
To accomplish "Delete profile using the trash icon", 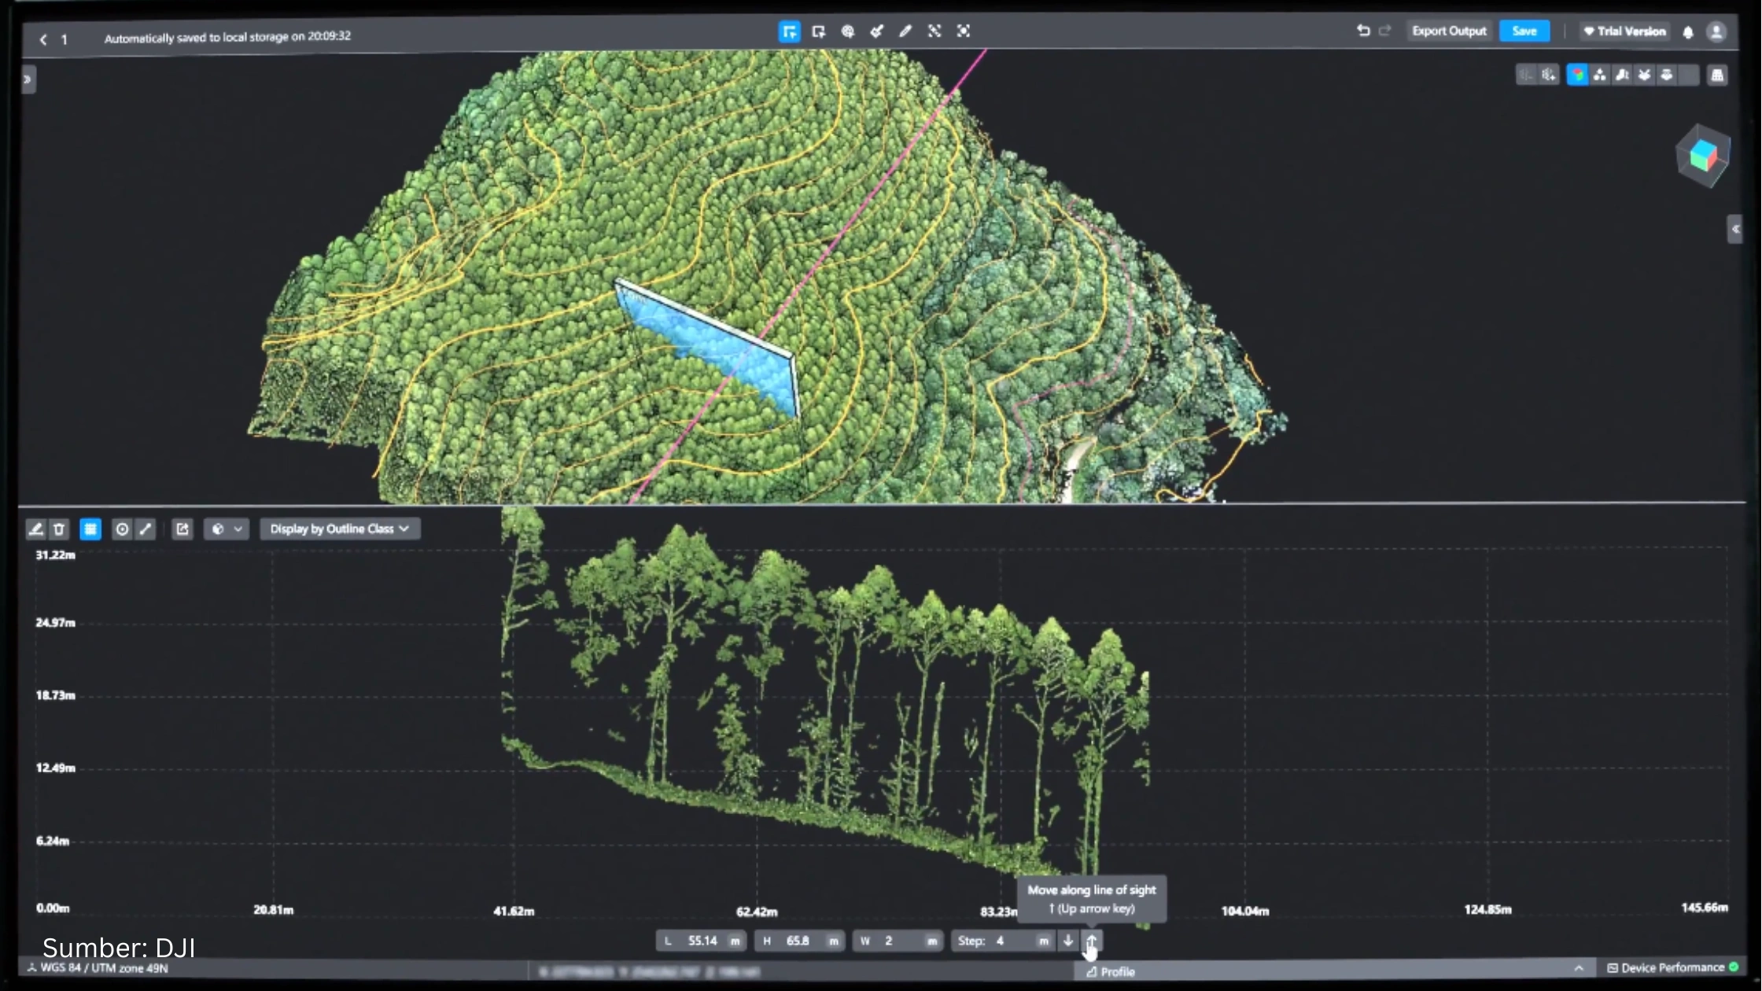I will tap(59, 529).
